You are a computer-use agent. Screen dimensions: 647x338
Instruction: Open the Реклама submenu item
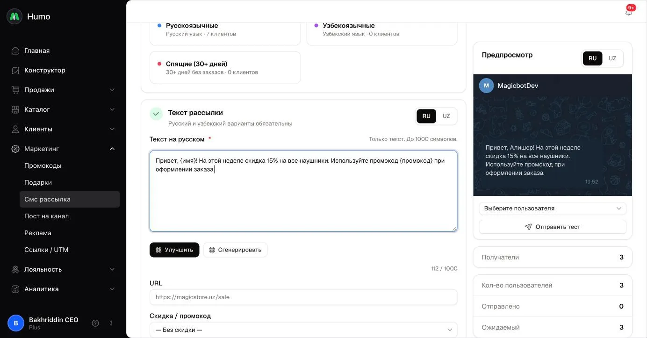click(x=70, y=233)
